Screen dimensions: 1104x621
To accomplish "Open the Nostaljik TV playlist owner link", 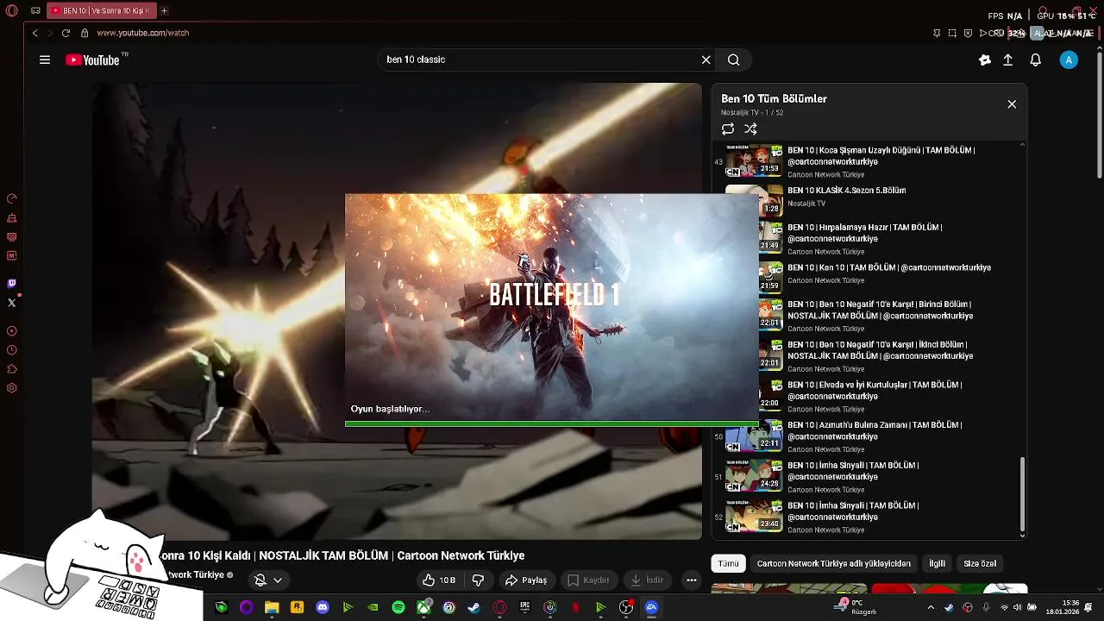I will click(739, 113).
